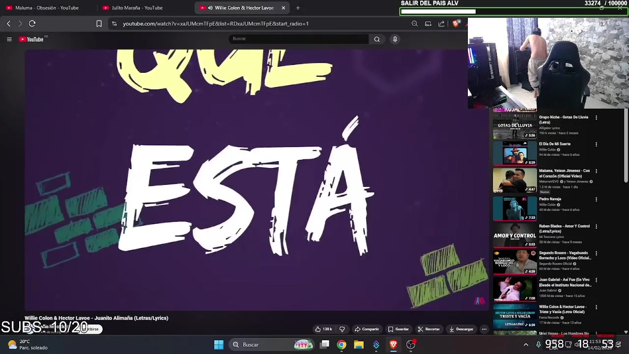
Task: Open OBS Studio from the taskbar
Action: click(411, 345)
